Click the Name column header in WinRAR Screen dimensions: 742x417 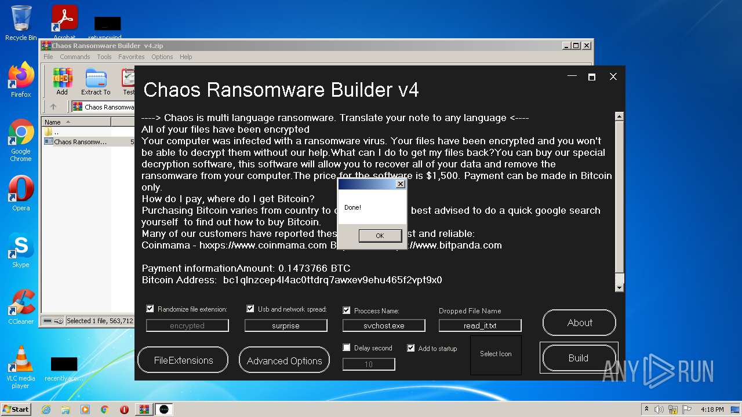pos(77,122)
